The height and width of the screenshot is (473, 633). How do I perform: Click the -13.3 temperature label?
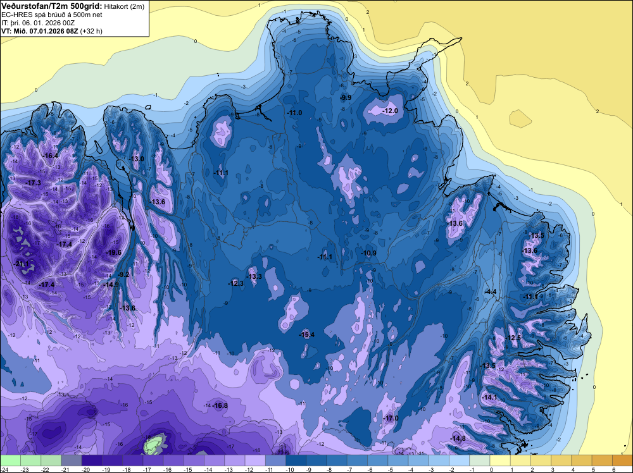[x=254, y=276]
